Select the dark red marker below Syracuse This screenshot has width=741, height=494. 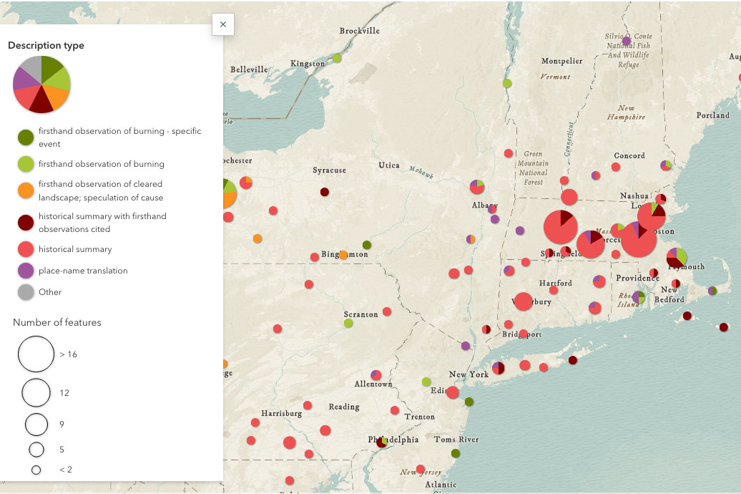click(324, 192)
